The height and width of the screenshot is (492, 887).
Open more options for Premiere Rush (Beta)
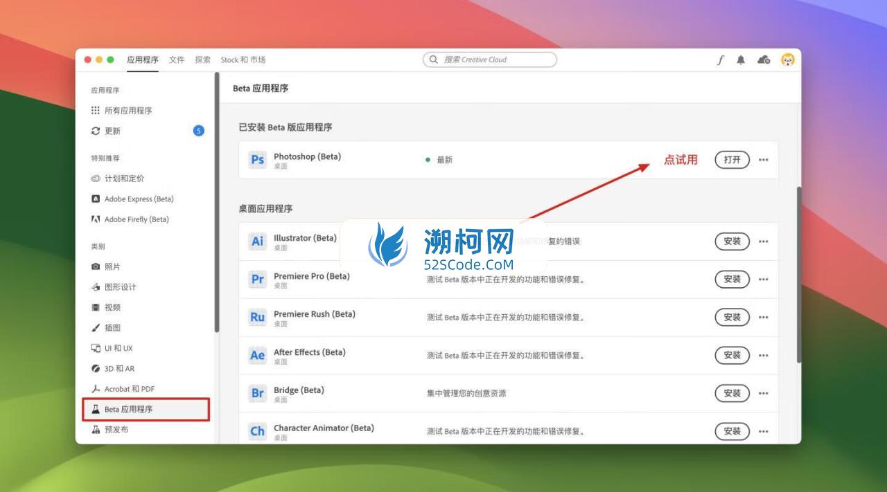(x=764, y=318)
